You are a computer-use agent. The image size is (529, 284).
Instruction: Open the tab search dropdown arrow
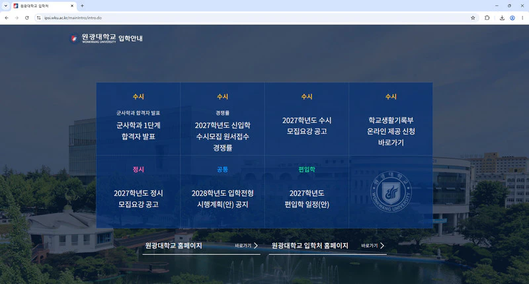6,6
